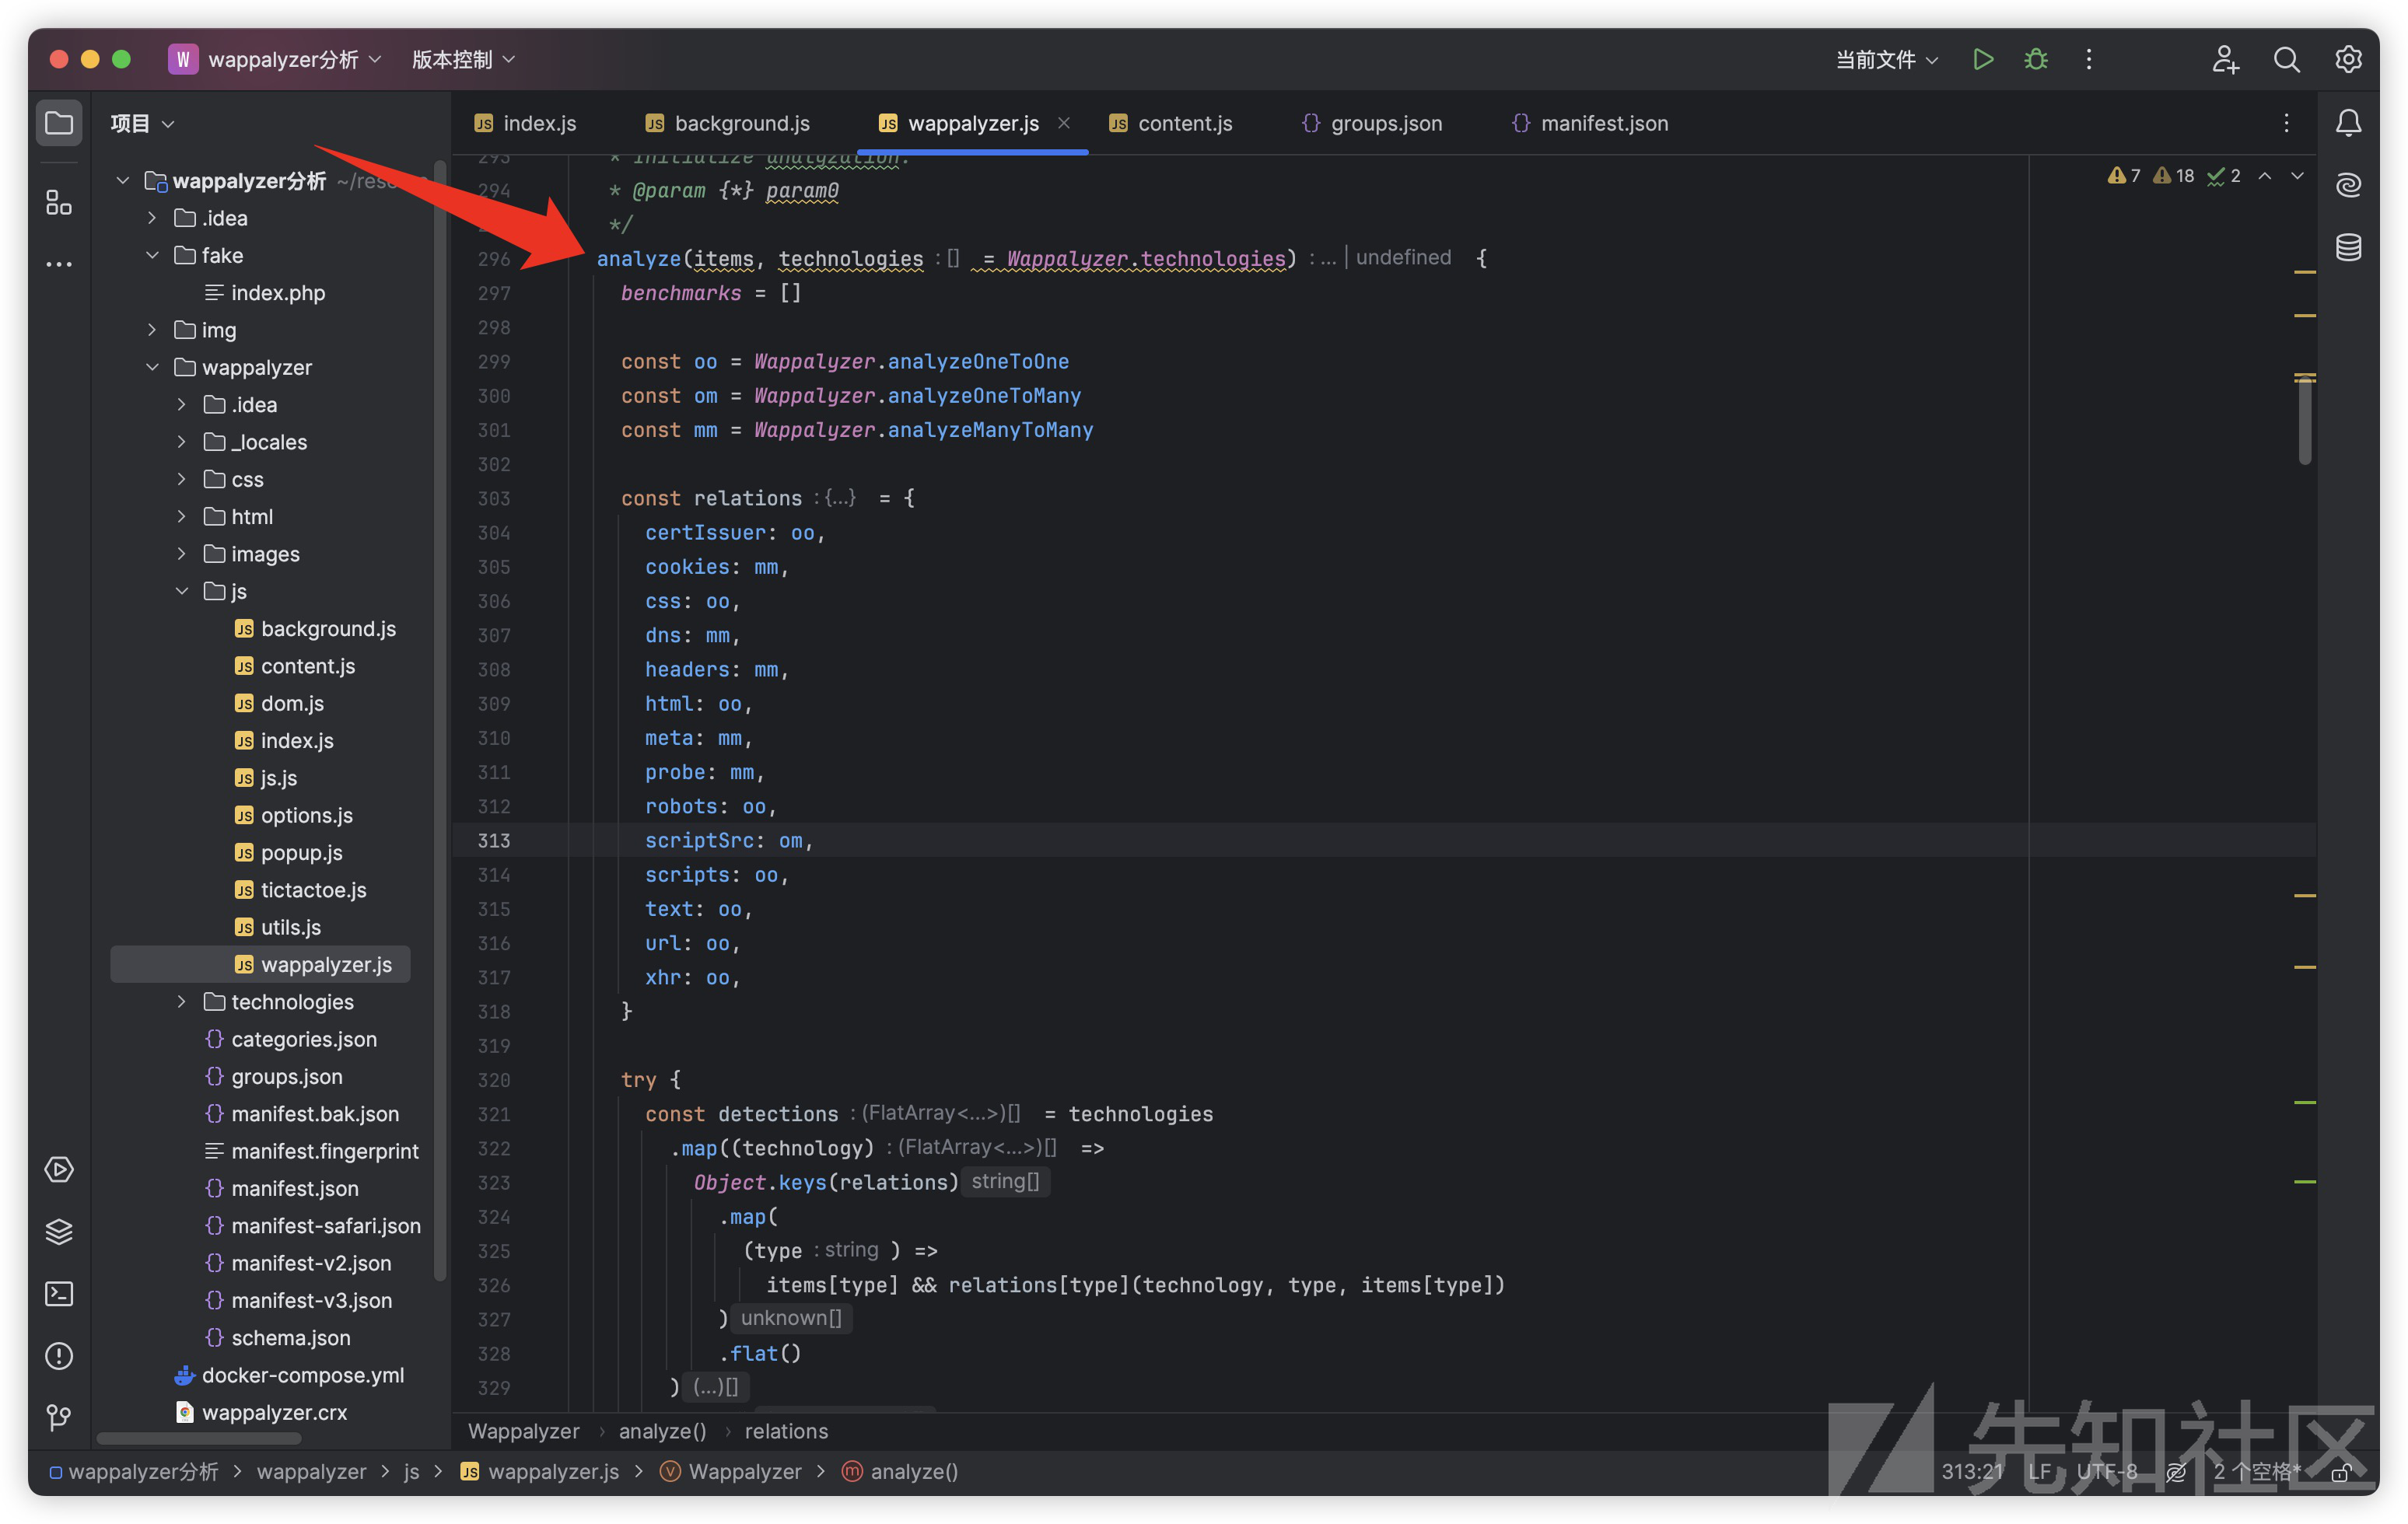
Task: Select wappalyzer.crx in project tree
Action: [261, 1413]
